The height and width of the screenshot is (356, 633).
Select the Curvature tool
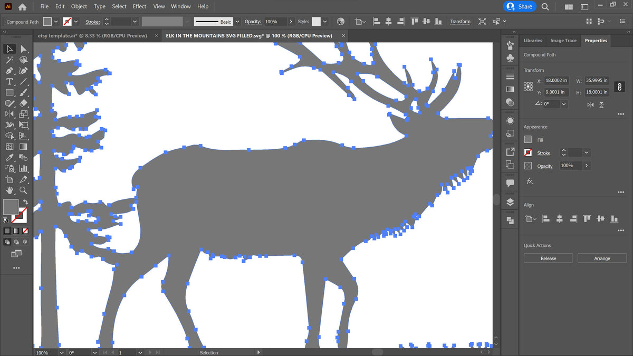coord(23,71)
